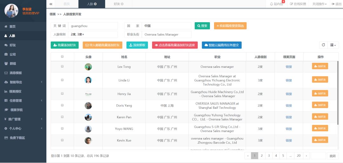Open 站内信 bell notifications
The image size is (343, 163).
click(276, 4)
